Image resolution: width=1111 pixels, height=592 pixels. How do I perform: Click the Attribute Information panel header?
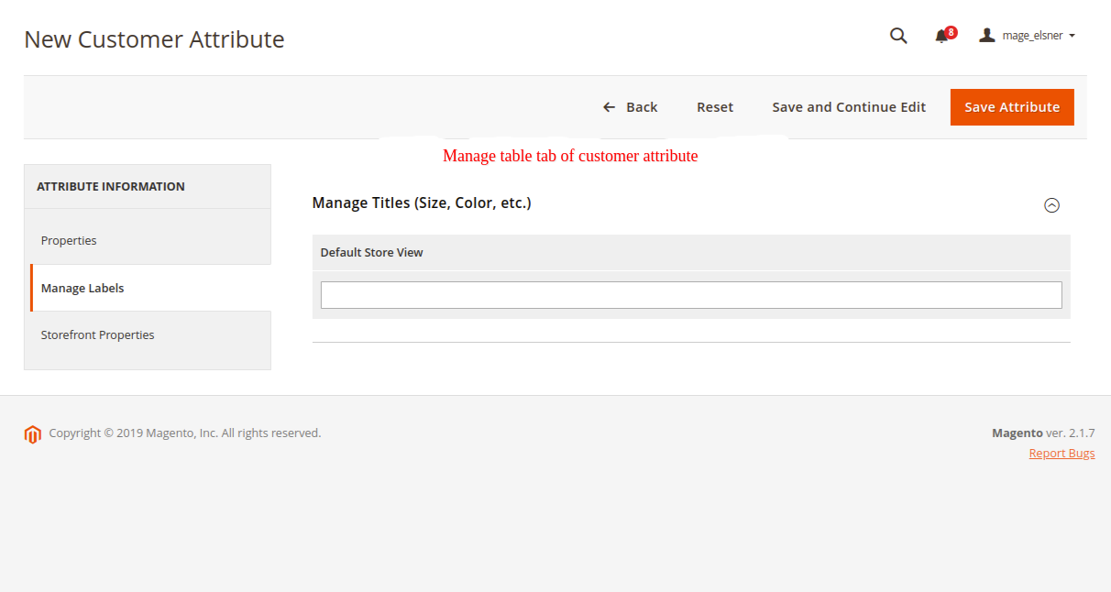pyautogui.click(x=111, y=186)
